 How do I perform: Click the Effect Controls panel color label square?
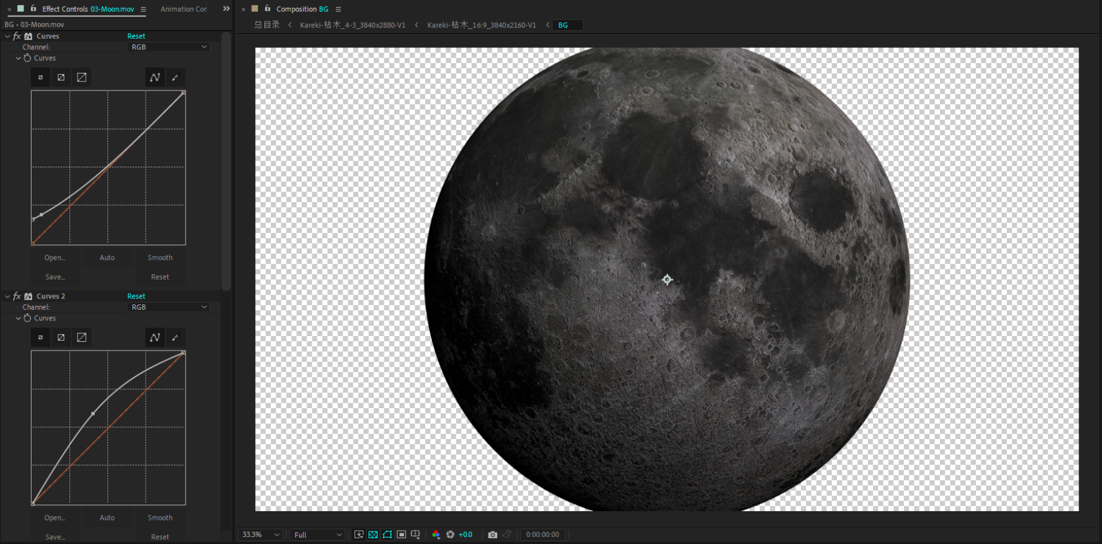20,9
